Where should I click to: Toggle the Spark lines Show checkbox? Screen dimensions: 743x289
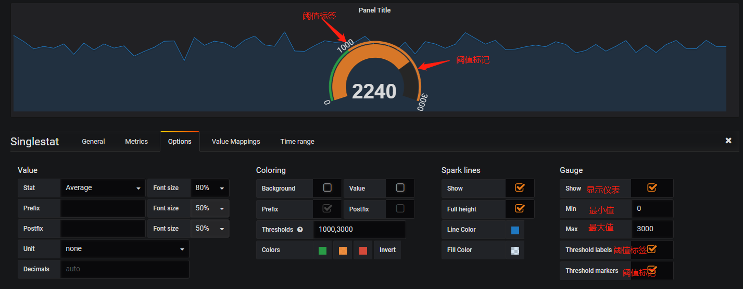point(520,187)
